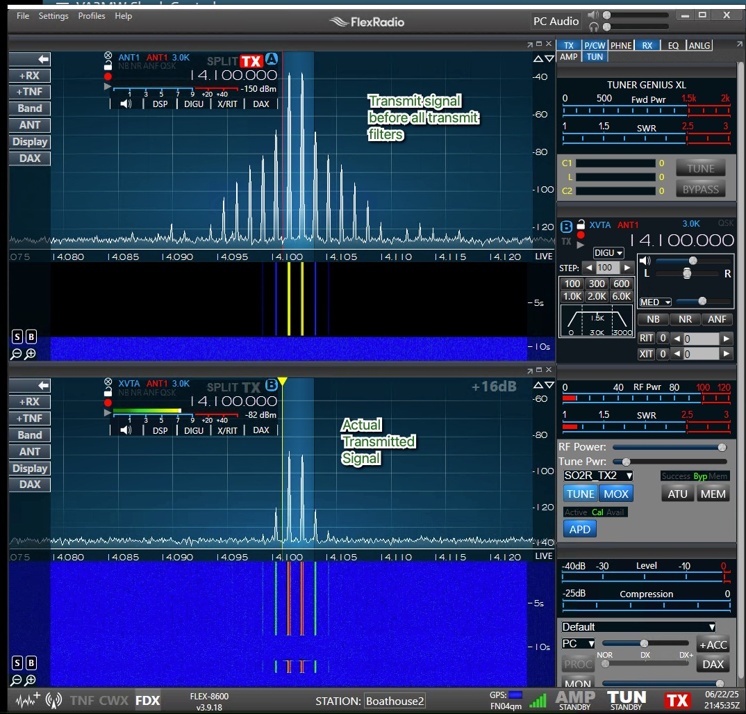
Task: Click the network signal bars icon
Action: tap(538, 701)
